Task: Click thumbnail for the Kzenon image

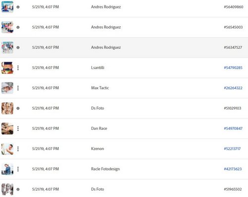Action: click(7, 149)
